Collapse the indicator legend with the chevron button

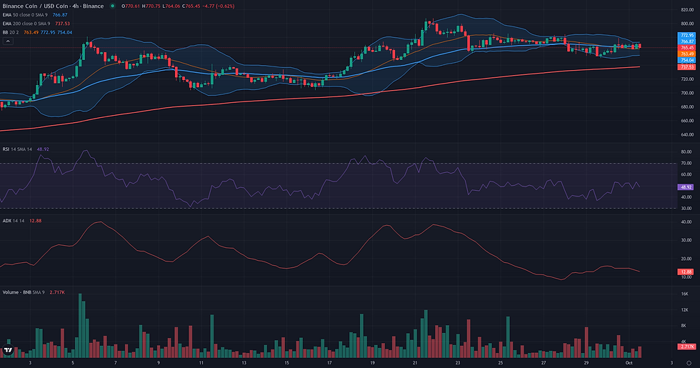pos(8,41)
